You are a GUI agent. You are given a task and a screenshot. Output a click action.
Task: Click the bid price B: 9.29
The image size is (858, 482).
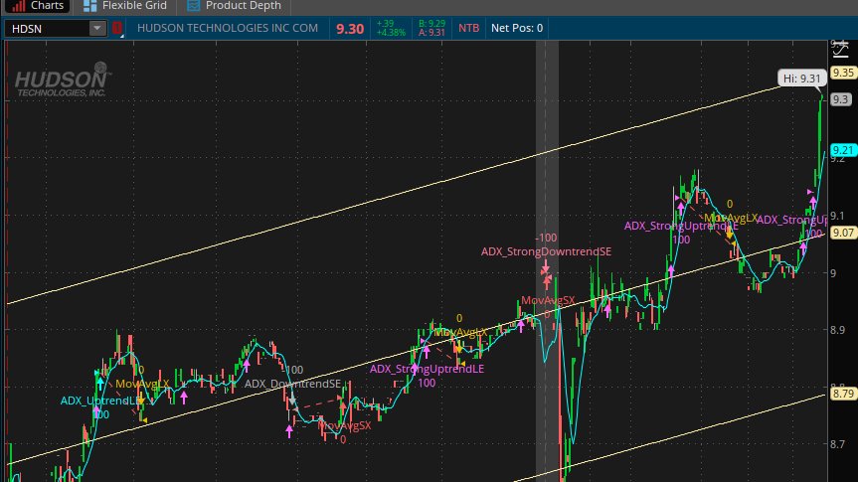[431, 24]
